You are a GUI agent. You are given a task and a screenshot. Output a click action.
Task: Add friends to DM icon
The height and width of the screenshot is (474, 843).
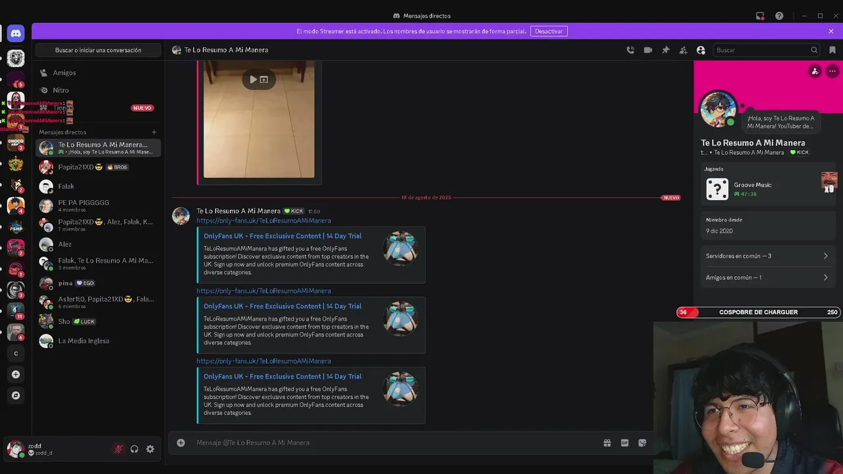point(683,50)
